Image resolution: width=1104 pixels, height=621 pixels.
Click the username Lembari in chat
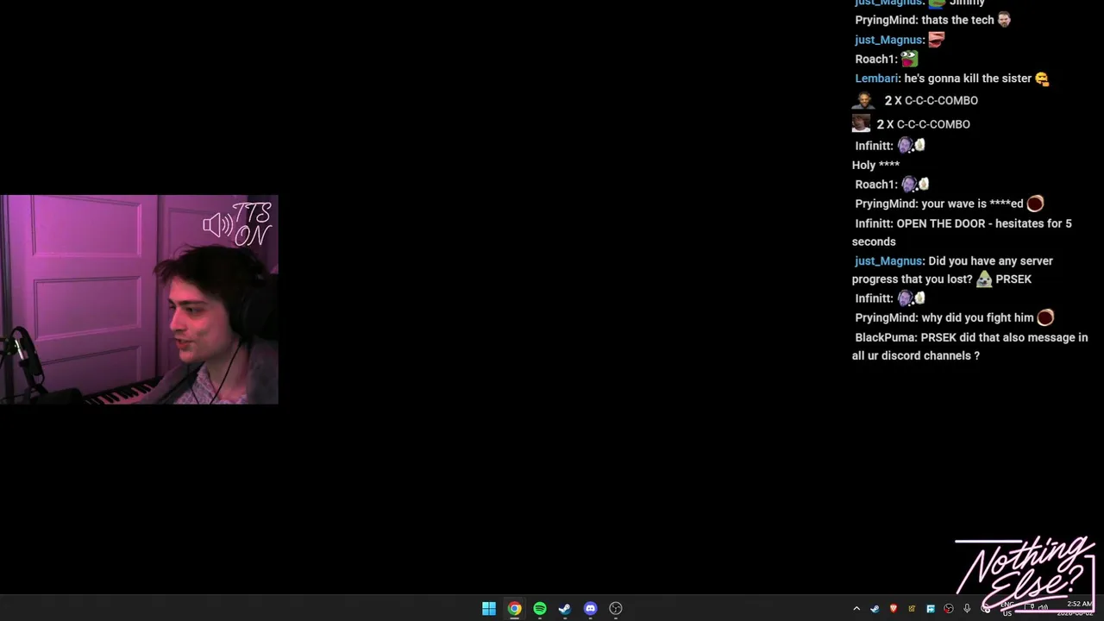[x=876, y=78]
